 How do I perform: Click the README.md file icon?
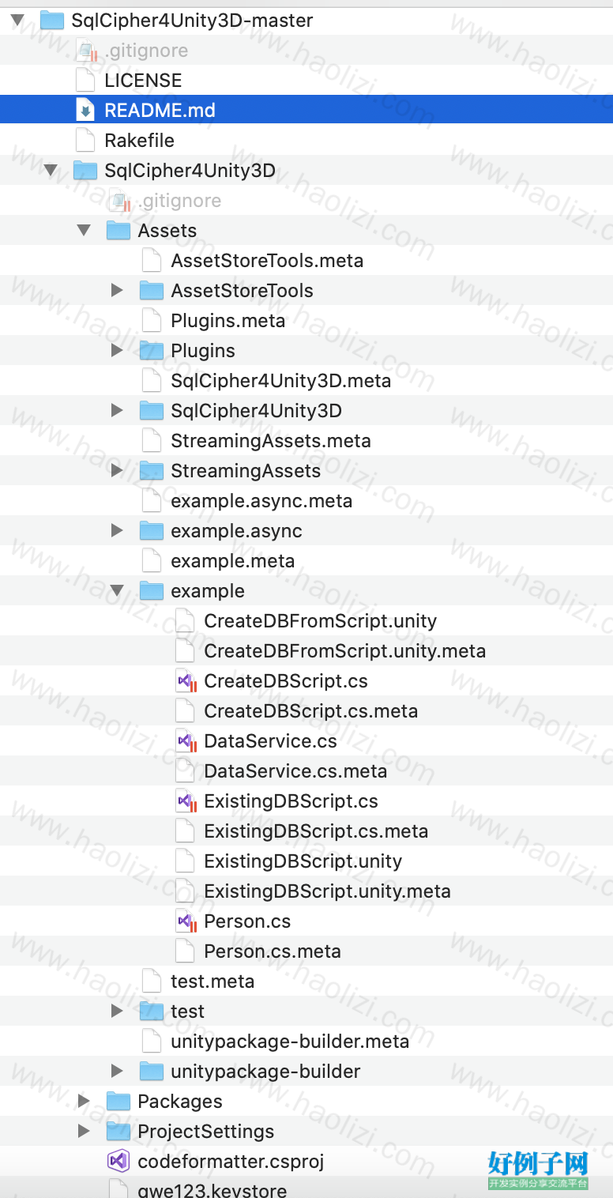85,111
